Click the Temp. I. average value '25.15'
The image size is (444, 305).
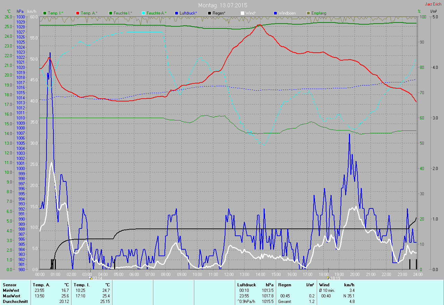click(105, 302)
